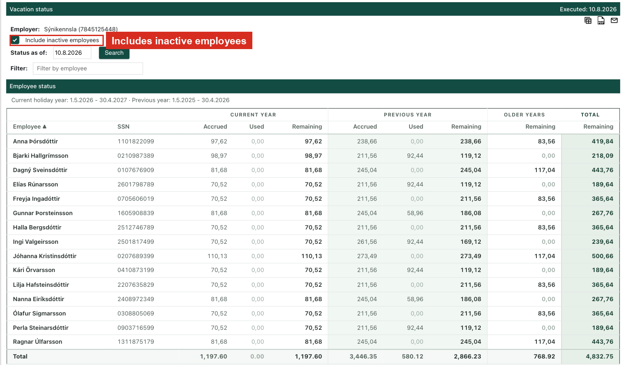Select remaining value 169,12
This screenshot has height=365, width=625.
coord(471,242)
